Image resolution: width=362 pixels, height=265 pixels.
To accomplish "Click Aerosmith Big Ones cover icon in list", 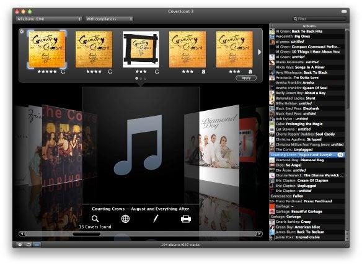I will (x=272, y=37).
